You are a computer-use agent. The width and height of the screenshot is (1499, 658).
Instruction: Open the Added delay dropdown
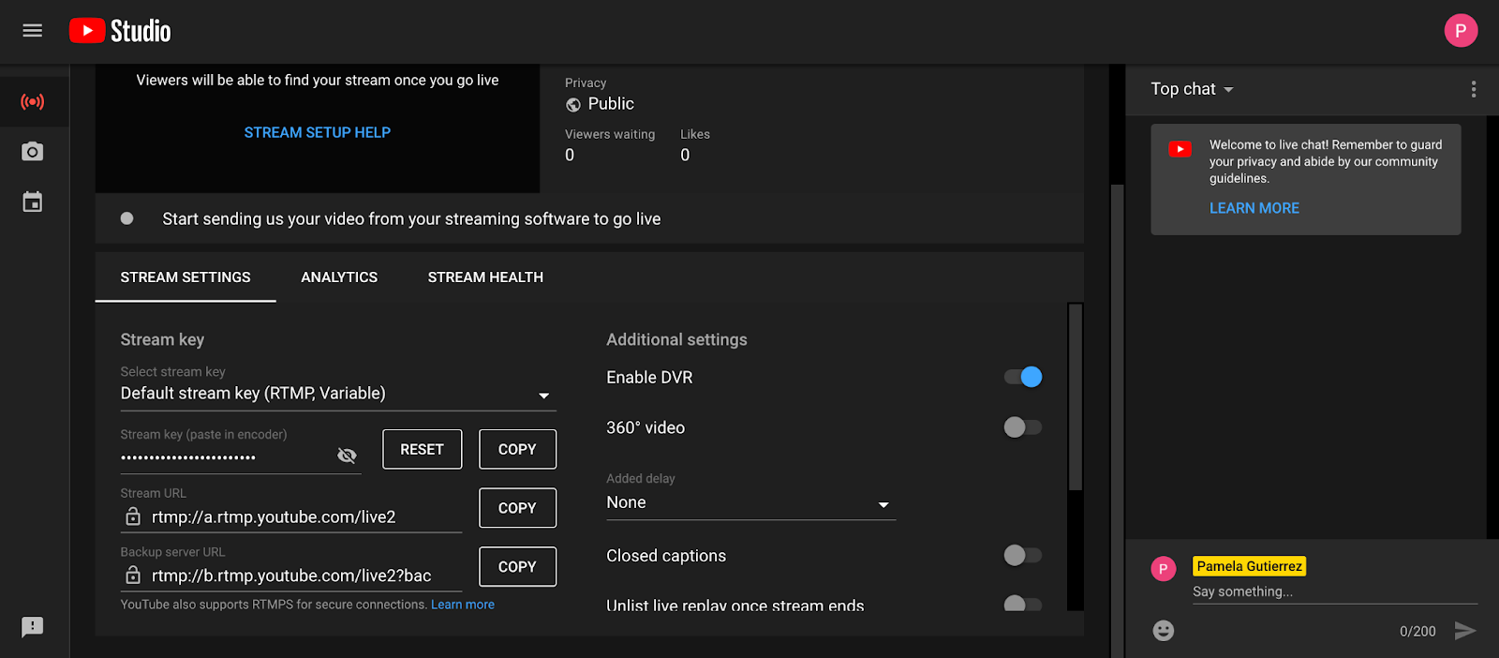(751, 503)
